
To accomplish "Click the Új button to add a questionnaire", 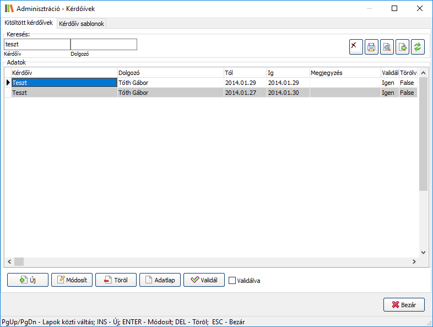I will click(x=28, y=280).
